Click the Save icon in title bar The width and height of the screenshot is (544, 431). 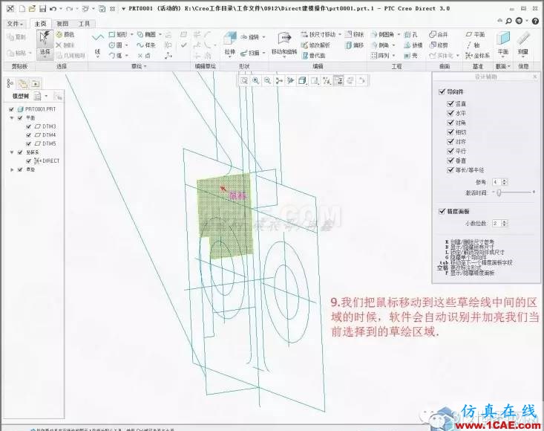[x=42, y=8]
